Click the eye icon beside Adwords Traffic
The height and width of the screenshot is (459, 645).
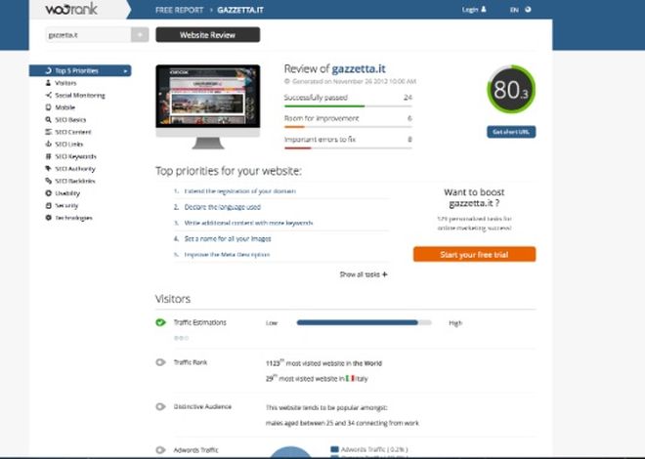coord(160,450)
